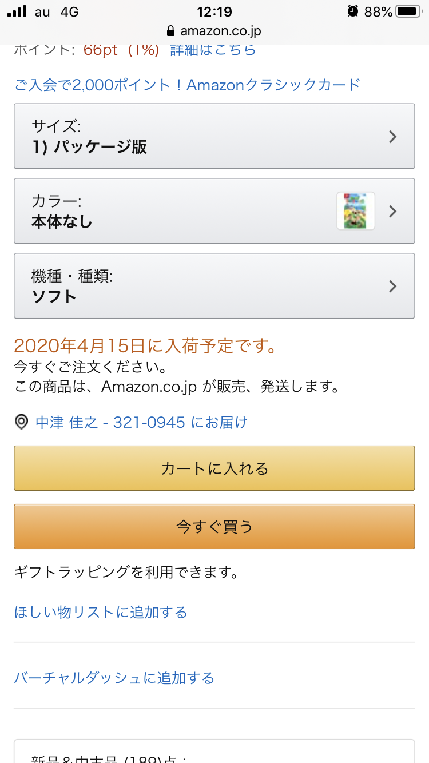Screen dimensions: 429x763
Task: Tap the location pin icon
Action: [x=21, y=423]
